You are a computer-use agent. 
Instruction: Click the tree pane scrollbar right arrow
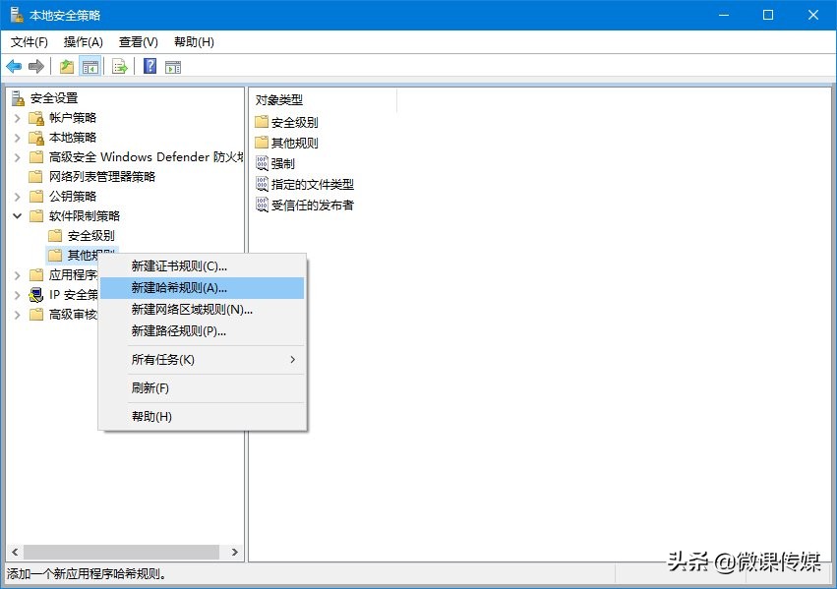[x=235, y=553]
